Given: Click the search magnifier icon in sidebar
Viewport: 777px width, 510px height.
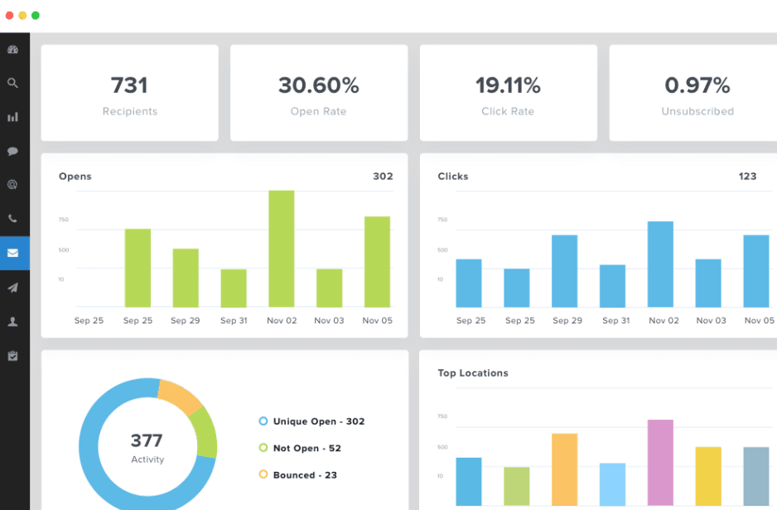Looking at the screenshot, I should (13, 83).
